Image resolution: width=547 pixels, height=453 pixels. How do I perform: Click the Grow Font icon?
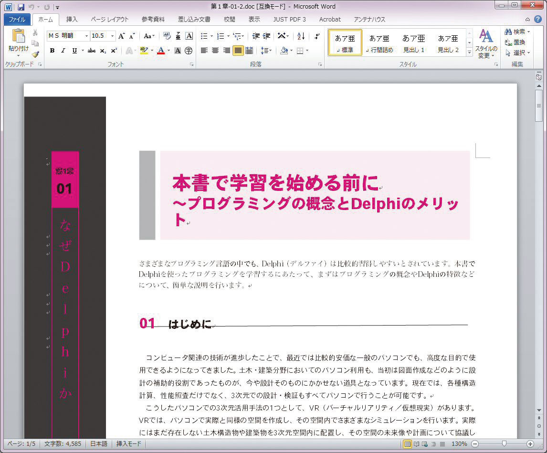(x=122, y=36)
